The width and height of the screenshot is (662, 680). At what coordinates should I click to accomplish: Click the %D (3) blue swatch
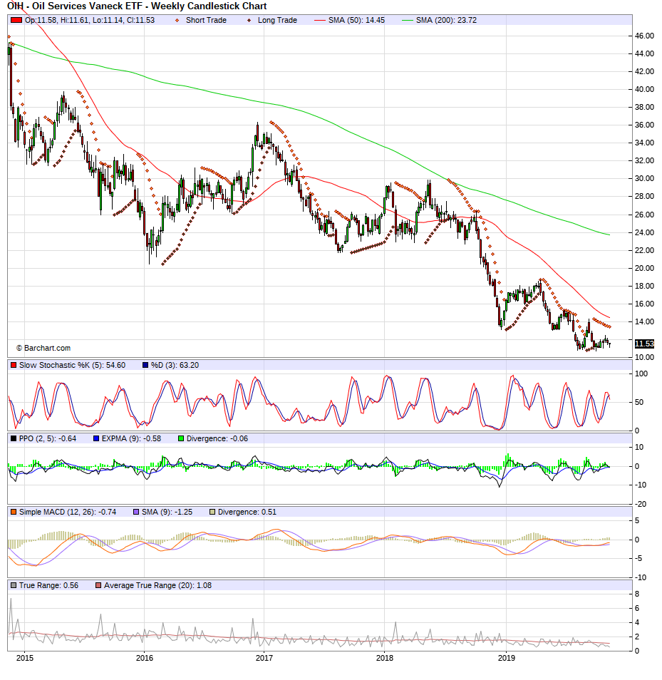point(145,365)
